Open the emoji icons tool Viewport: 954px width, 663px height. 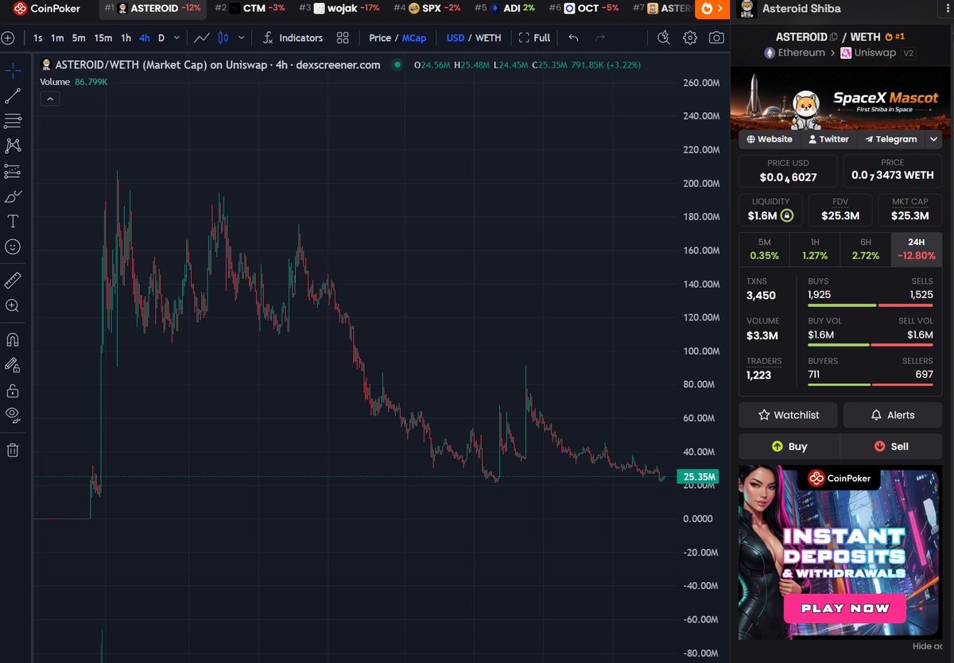pyautogui.click(x=13, y=246)
